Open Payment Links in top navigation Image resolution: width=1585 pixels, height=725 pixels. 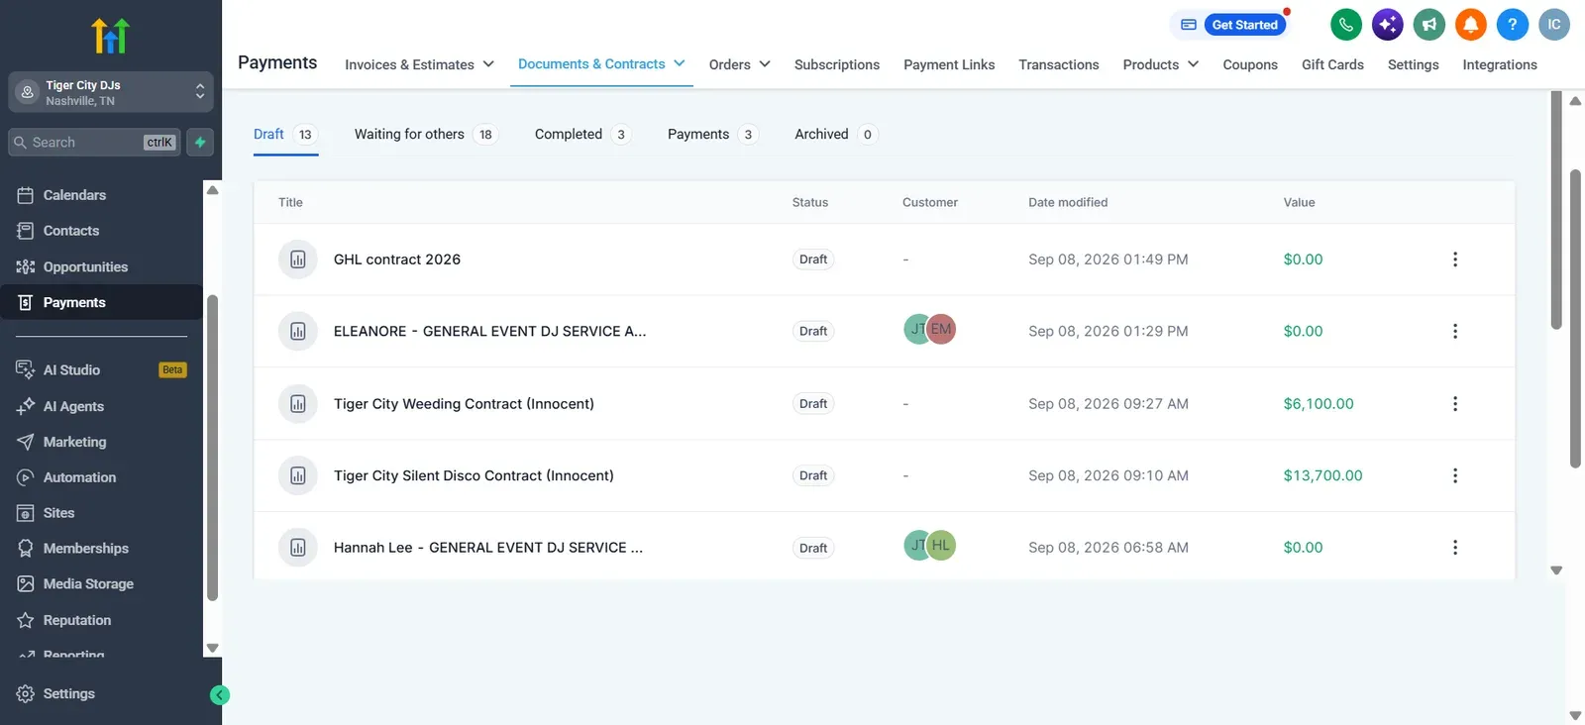click(949, 64)
